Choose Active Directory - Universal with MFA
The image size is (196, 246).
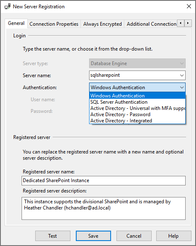click(137, 108)
